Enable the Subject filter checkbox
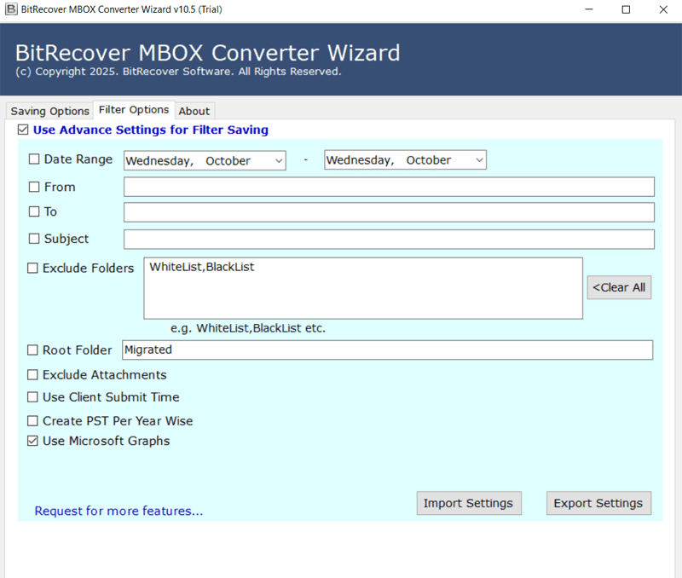This screenshot has width=682, height=578. (x=34, y=239)
